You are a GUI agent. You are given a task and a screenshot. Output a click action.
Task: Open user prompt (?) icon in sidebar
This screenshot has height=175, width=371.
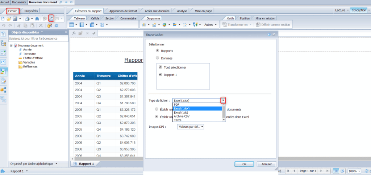[x=4, y=62]
